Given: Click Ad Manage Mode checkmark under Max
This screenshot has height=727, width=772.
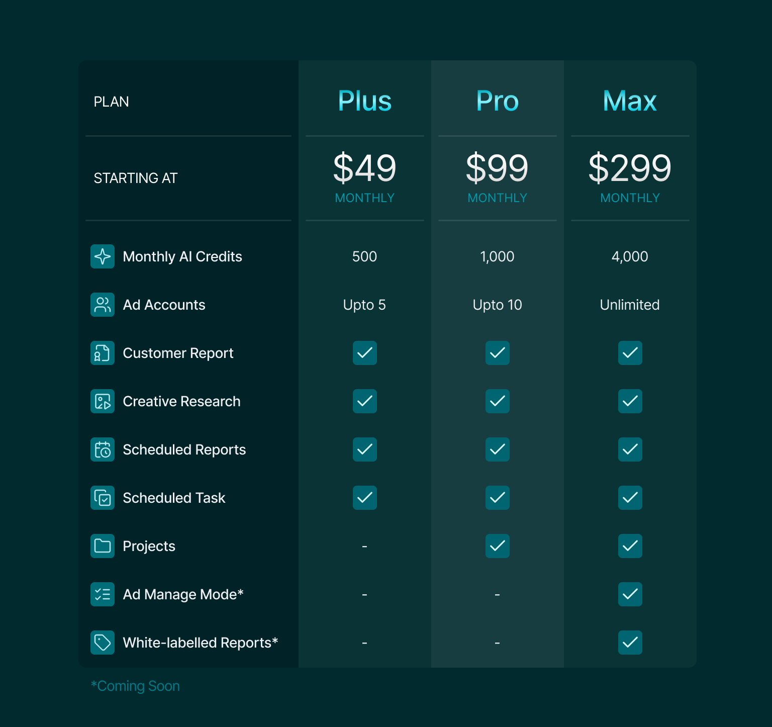Looking at the screenshot, I should click(630, 594).
